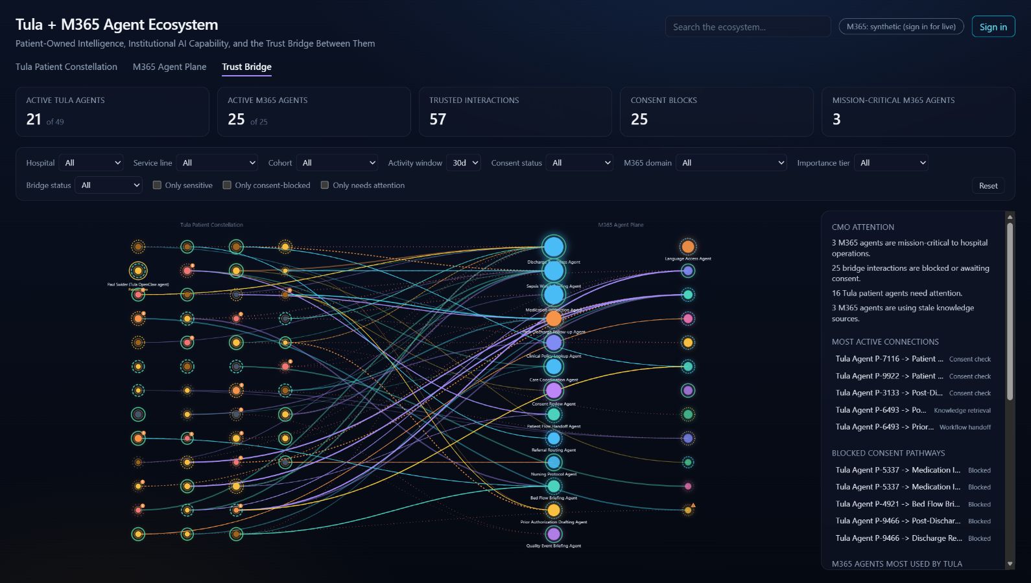This screenshot has height=583, width=1031.
Task: Click the side panel scrollbar down arrow
Action: (x=1010, y=564)
